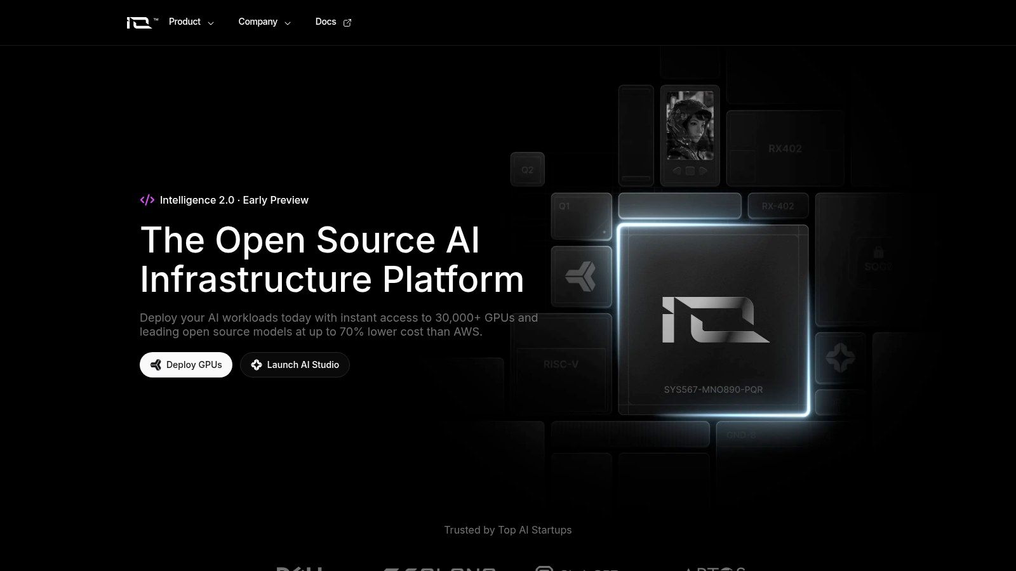
Task: Open the Docs menu item
Action: pos(325,22)
